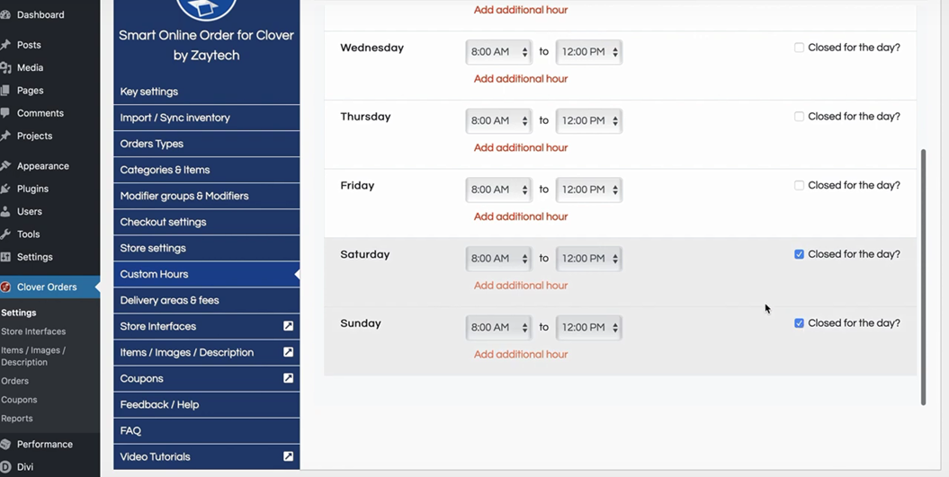Click the Clover Orders icon in the sidebar
Screen dimensions: 949x477
pyautogui.click(x=5, y=287)
